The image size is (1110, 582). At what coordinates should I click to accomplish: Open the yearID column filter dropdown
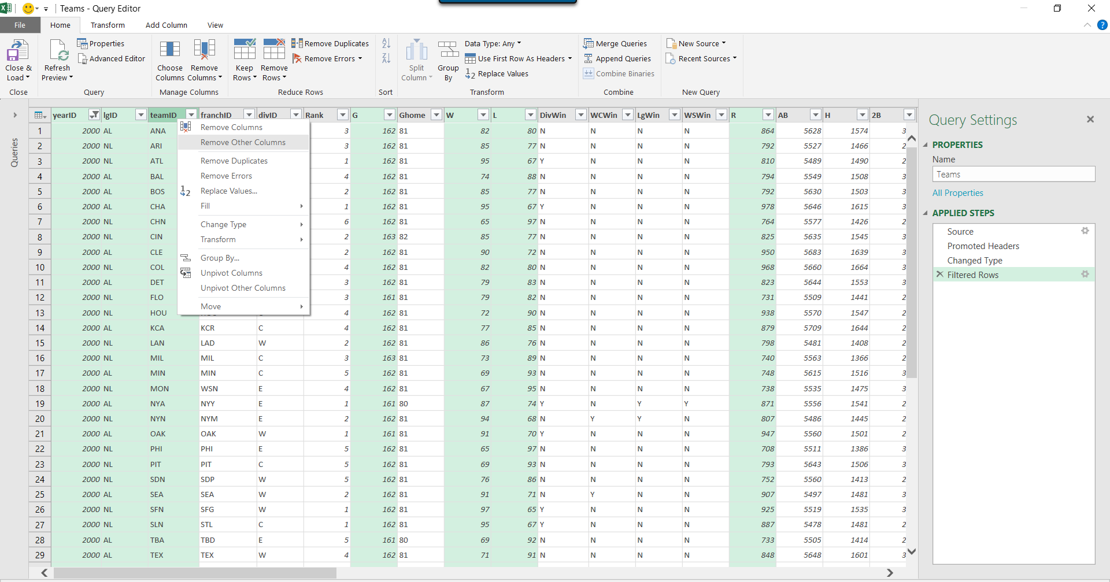94,115
